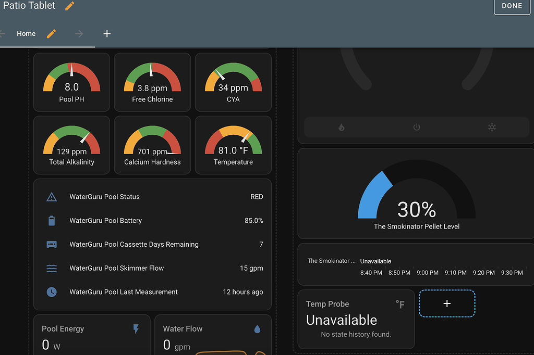The height and width of the screenshot is (355, 534).
Task: Select the heat mode flame icon
Action: [341, 127]
